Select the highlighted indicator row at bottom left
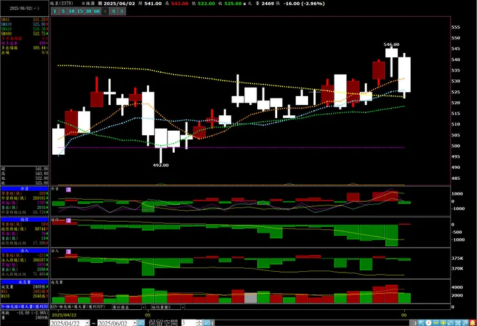477x326 pixels. pos(24,307)
